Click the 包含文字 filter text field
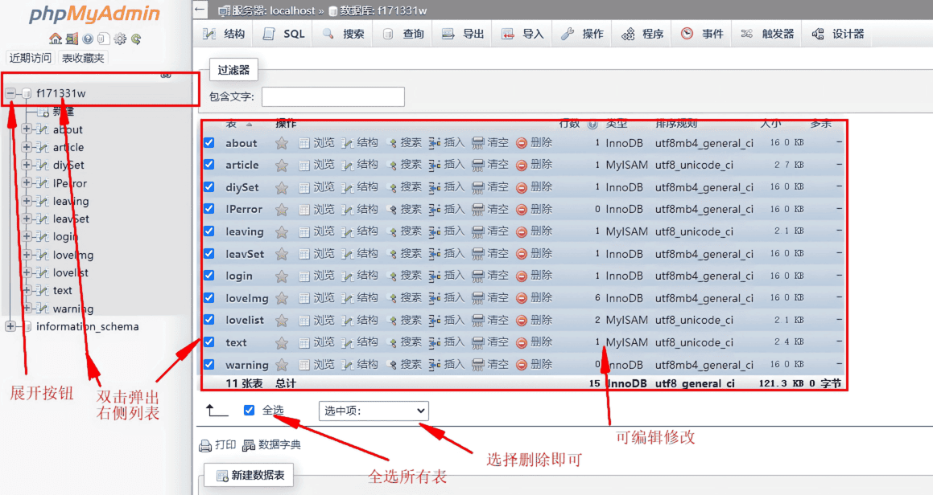 click(332, 96)
